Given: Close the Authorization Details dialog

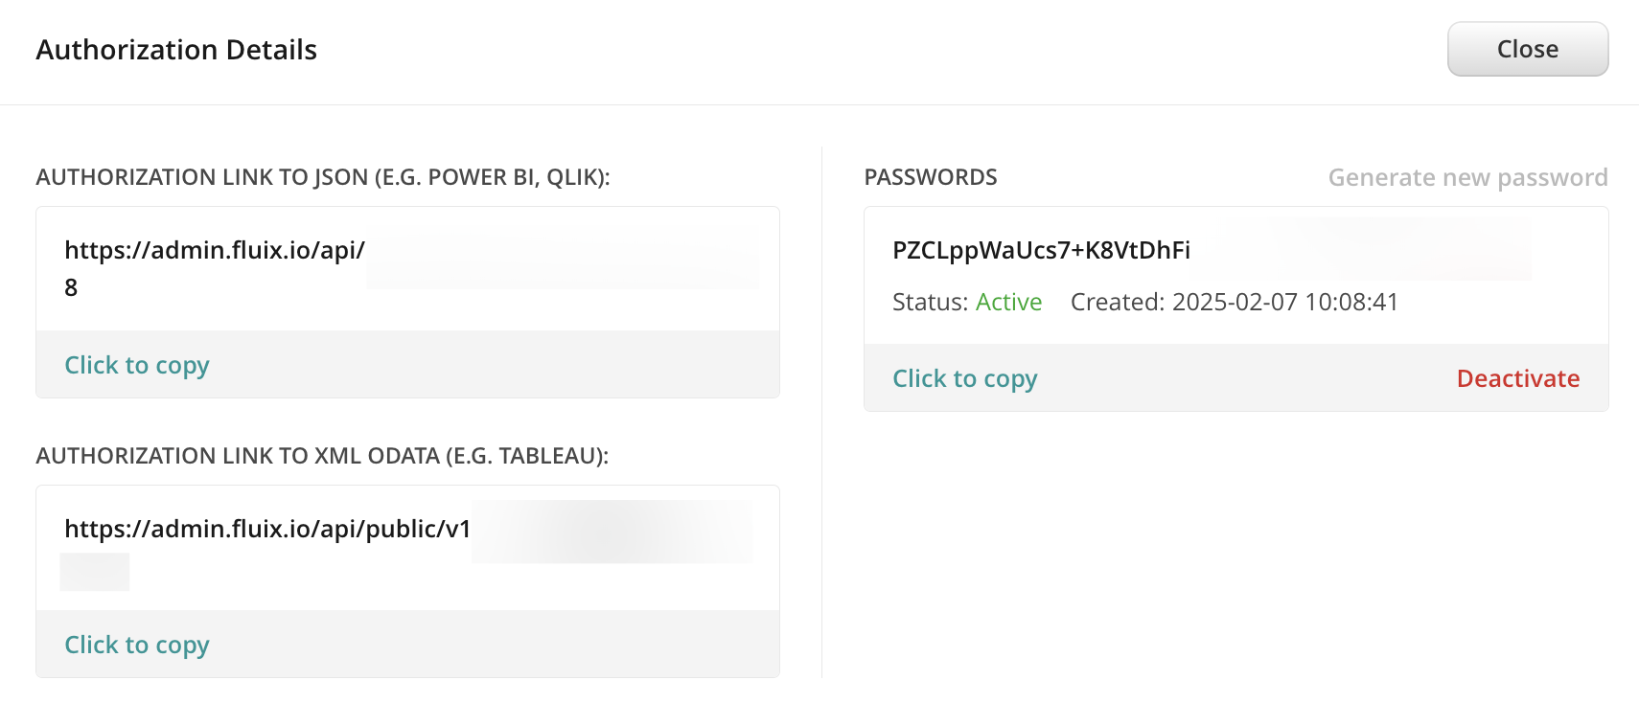Looking at the screenshot, I should 1527,49.
